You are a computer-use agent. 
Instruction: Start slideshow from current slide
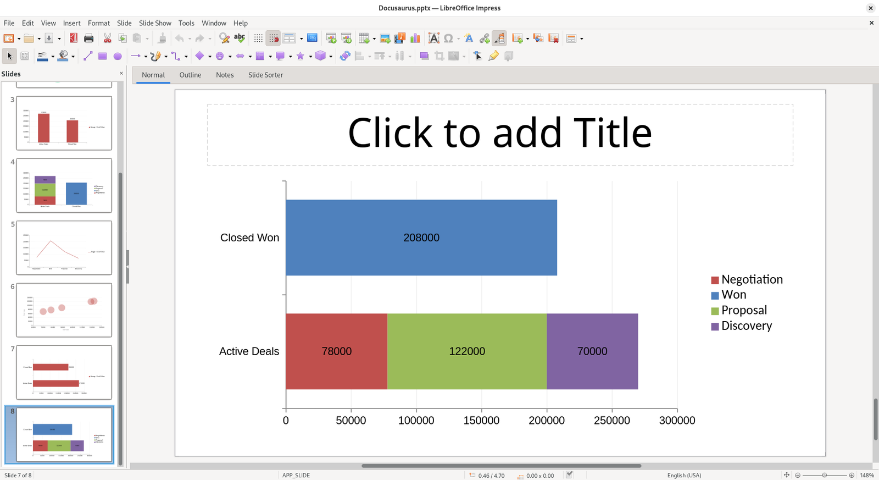pyautogui.click(x=346, y=38)
